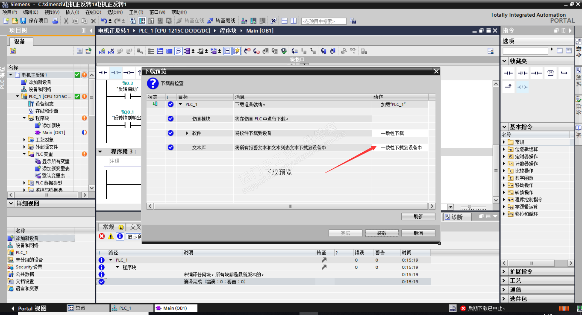
Task: Open the 在线(O) menu
Action: pos(93,12)
